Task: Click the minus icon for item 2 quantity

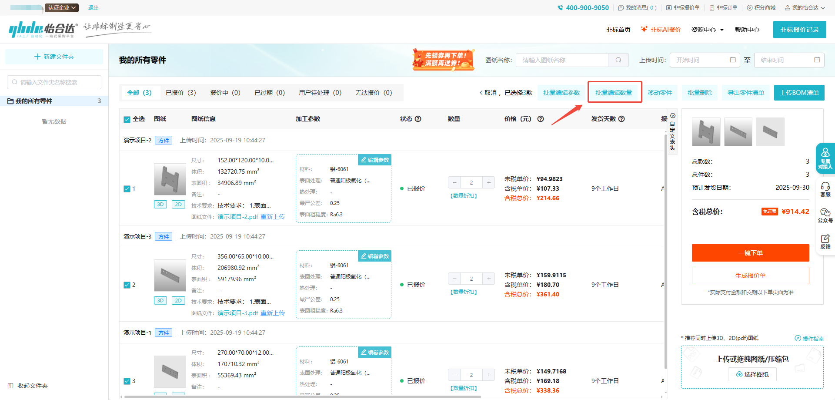Action: (454, 279)
